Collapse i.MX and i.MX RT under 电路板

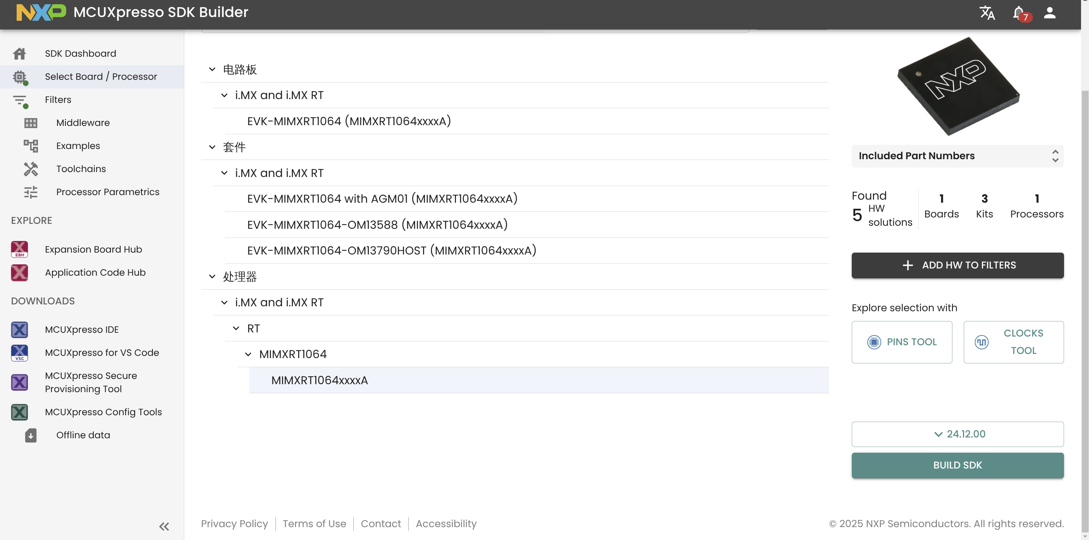224,96
